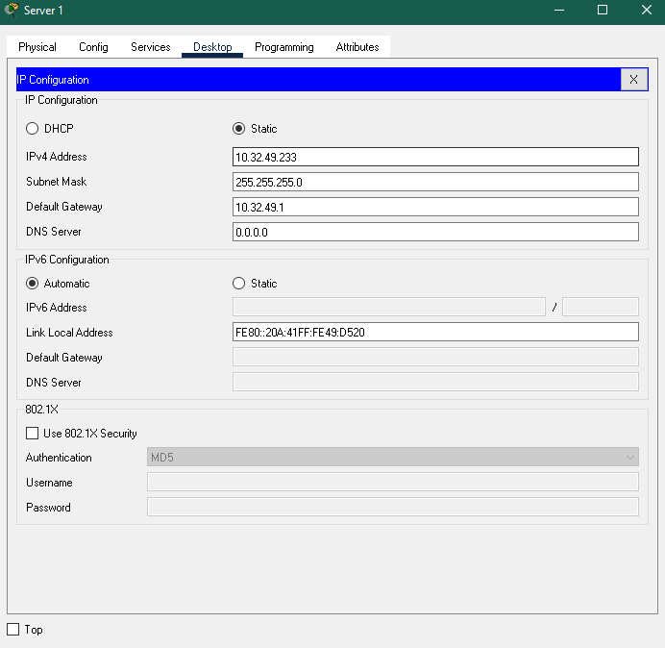Enable Use 802.1X Security checkbox
The image size is (665, 648).
click(x=33, y=433)
